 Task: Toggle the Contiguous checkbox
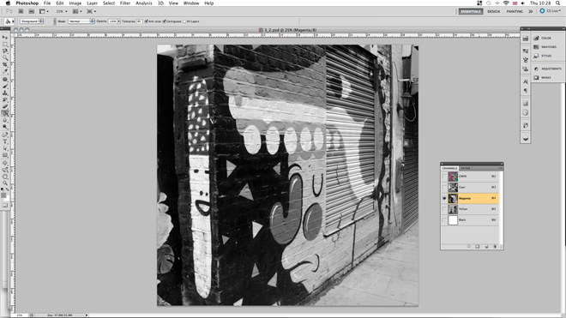[165, 21]
